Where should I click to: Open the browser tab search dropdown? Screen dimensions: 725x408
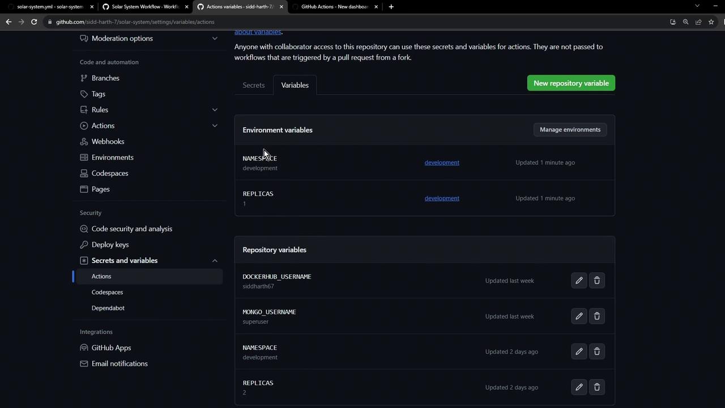[x=697, y=6]
